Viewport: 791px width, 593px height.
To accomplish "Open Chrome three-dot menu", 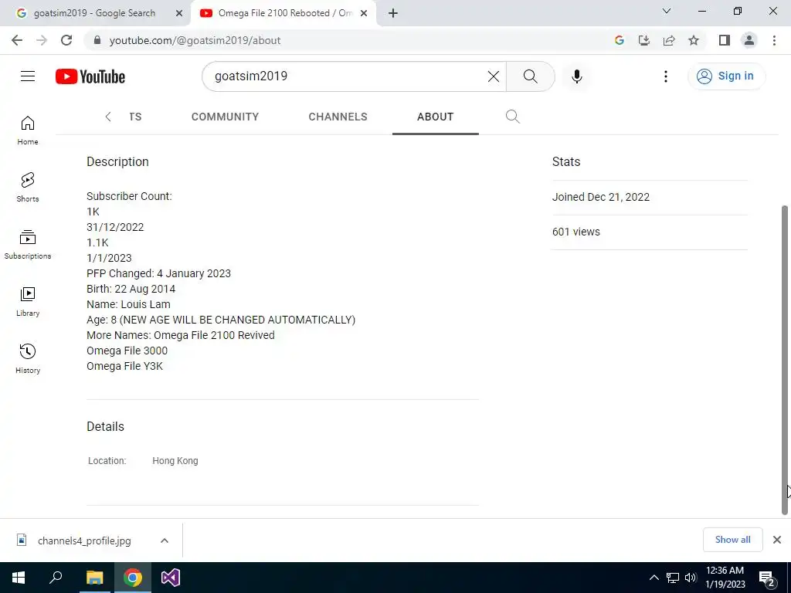I will pos(774,40).
